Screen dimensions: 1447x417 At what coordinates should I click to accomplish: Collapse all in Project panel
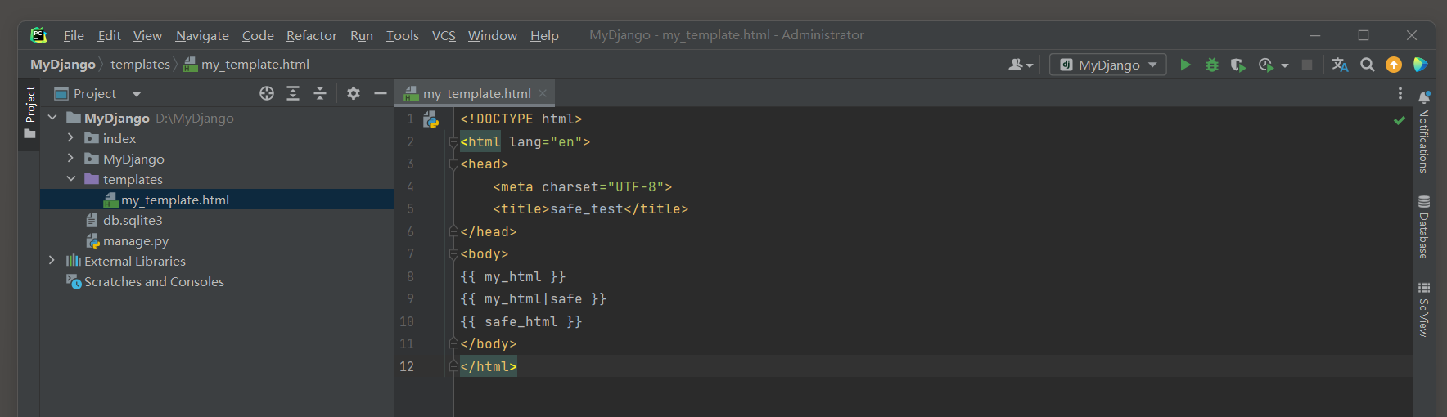click(x=320, y=93)
